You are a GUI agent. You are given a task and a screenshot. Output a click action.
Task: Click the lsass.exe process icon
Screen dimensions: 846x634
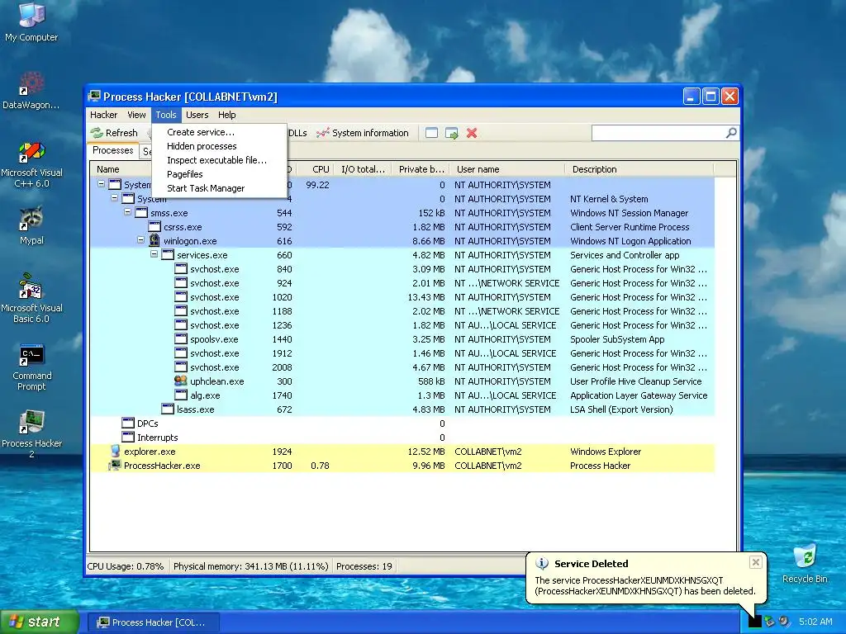click(x=168, y=409)
